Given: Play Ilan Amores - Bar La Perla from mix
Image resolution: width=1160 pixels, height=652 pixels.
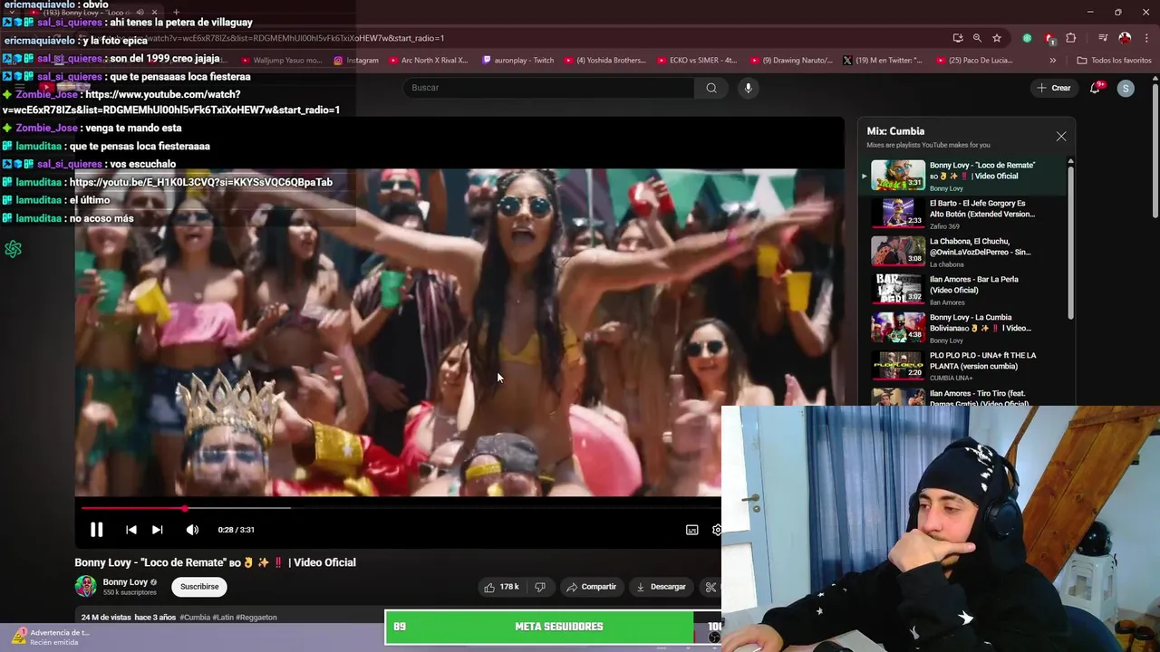Looking at the screenshot, I should 961,290.
